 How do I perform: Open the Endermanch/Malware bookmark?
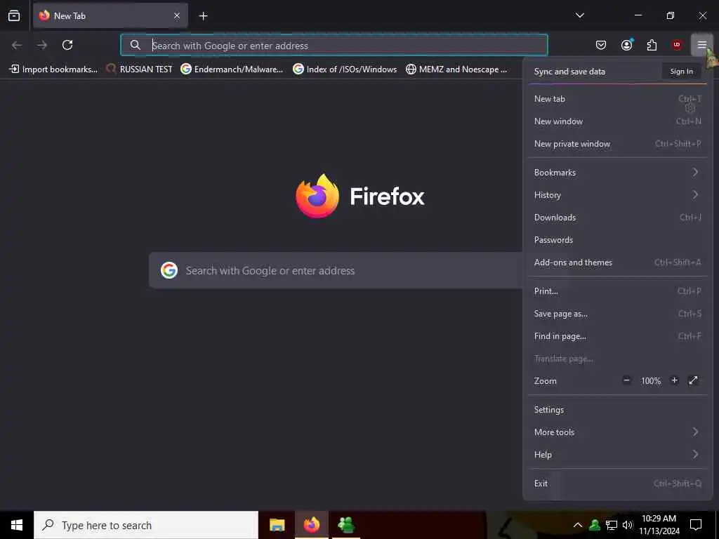pos(232,69)
